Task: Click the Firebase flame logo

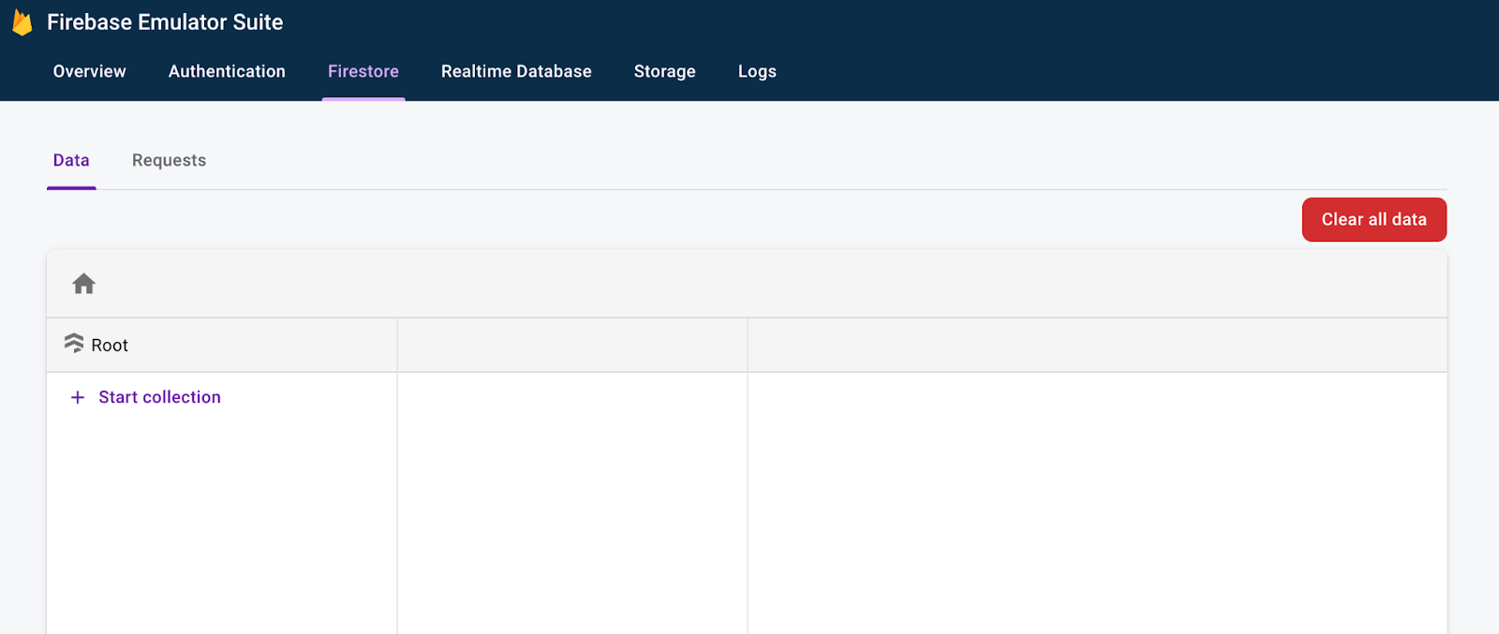Action: [22, 22]
